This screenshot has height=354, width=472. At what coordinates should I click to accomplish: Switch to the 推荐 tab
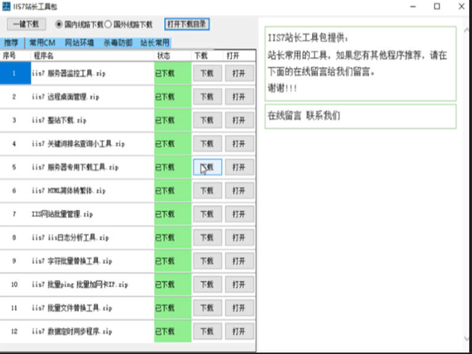coord(11,43)
